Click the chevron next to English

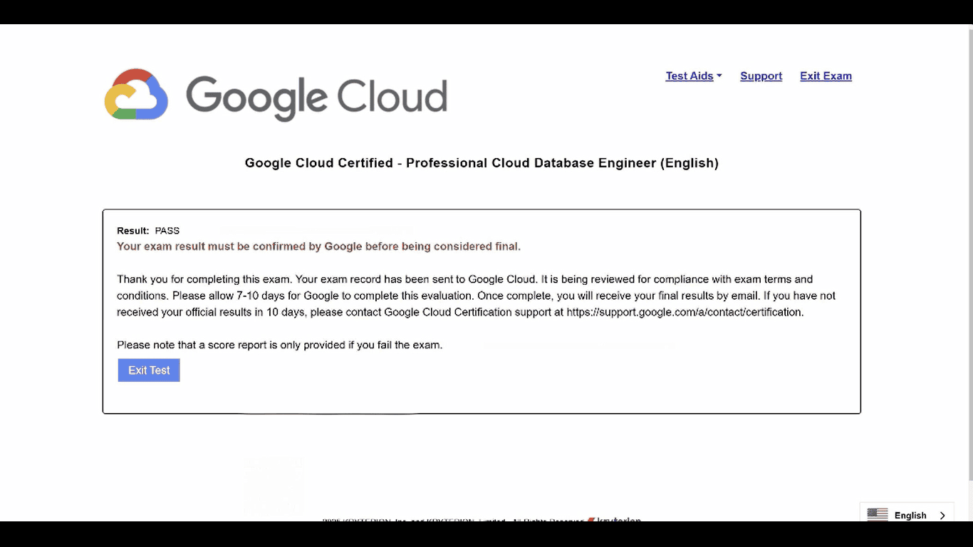click(942, 515)
